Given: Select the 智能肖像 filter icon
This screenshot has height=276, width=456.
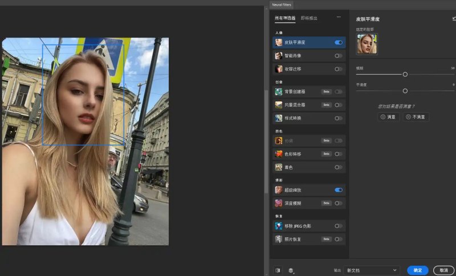Looking at the screenshot, I should pyautogui.click(x=279, y=55).
